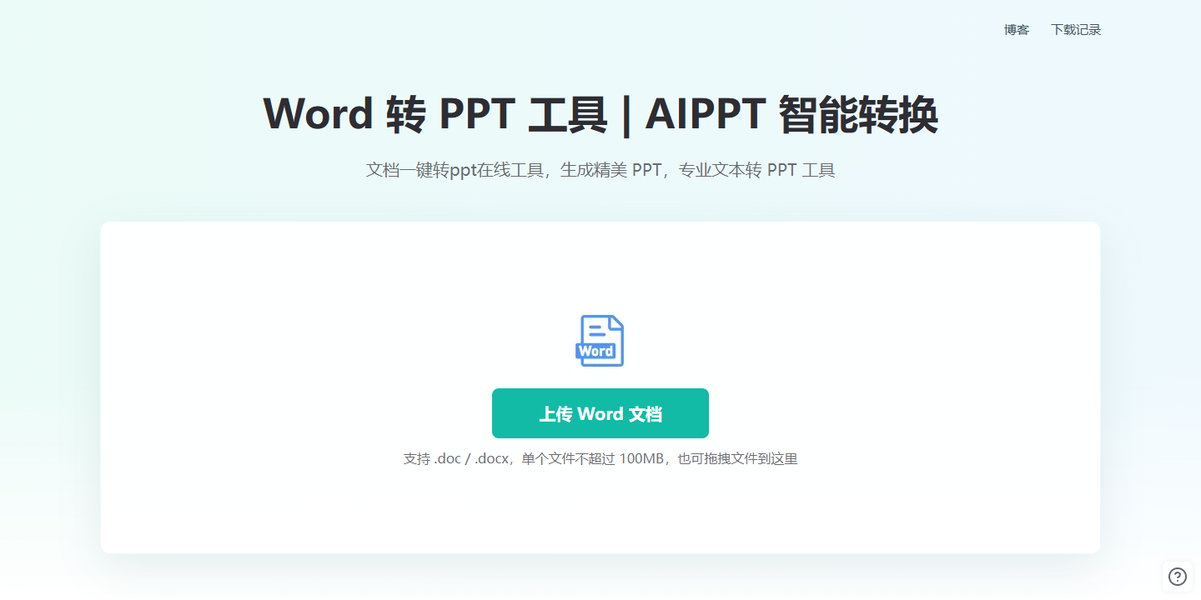The image size is (1201, 600).
Task: Open the help question mark icon
Action: (1178, 577)
